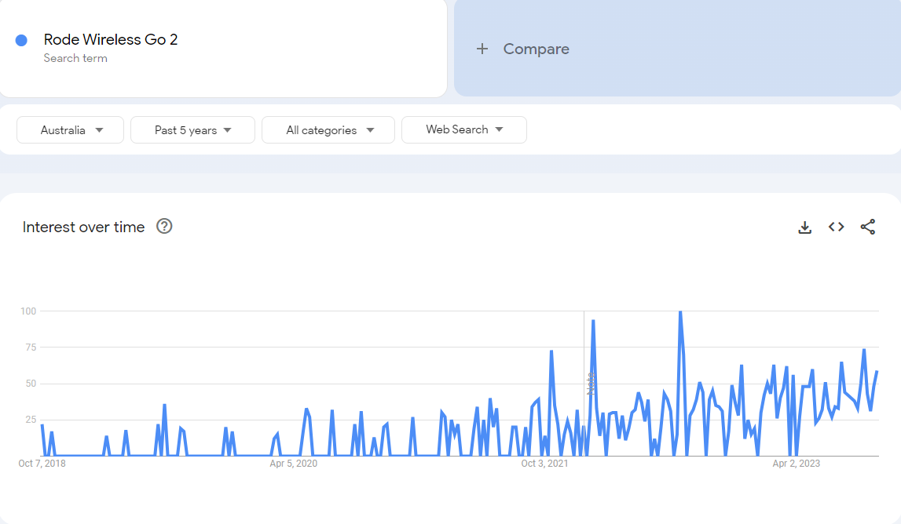This screenshot has height=524, width=901.
Task: Click the blue dot beside Rode Wireless Go 2
Action: click(x=21, y=40)
